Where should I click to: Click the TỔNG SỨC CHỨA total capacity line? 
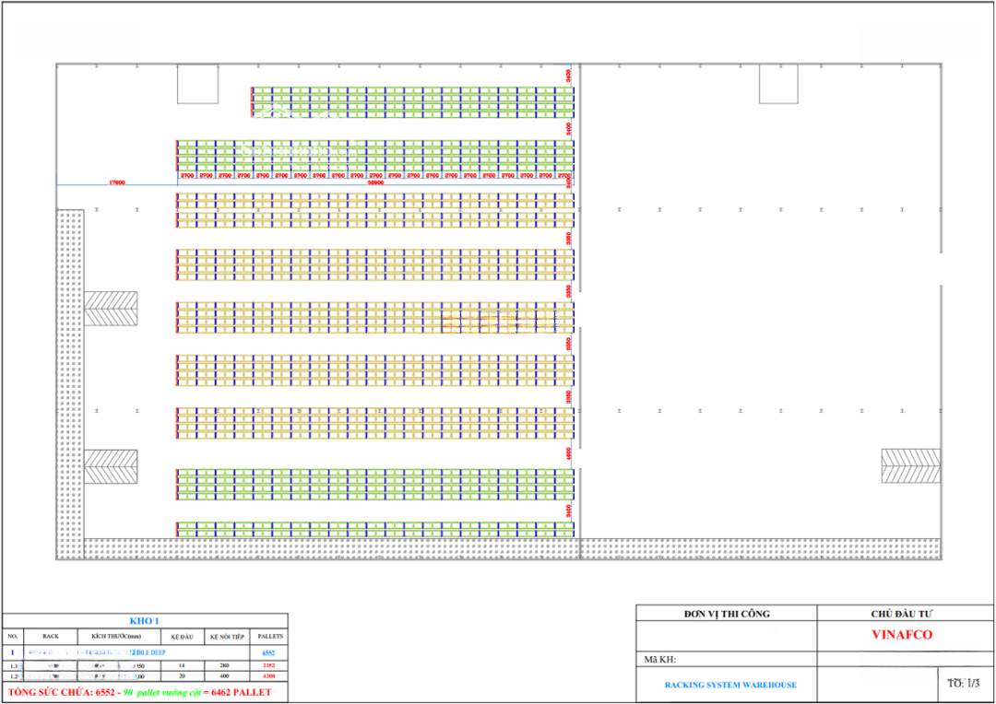[139, 692]
